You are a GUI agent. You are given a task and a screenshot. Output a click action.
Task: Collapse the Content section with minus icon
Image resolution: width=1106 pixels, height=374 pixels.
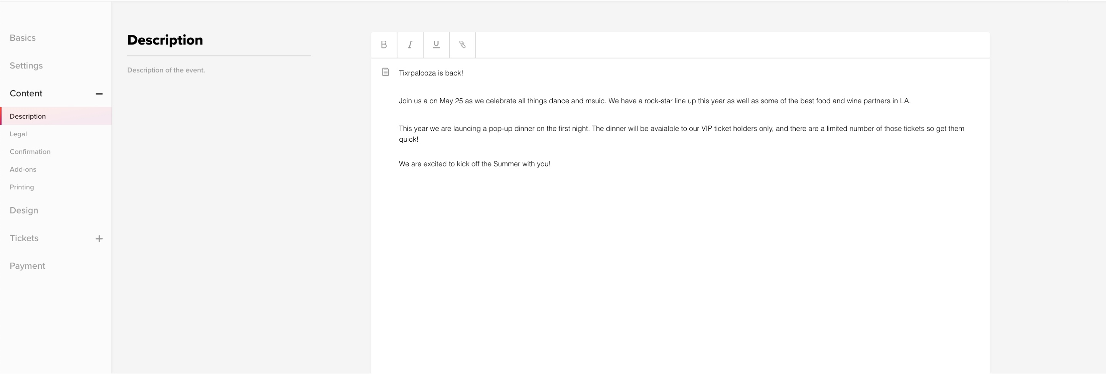tap(99, 94)
